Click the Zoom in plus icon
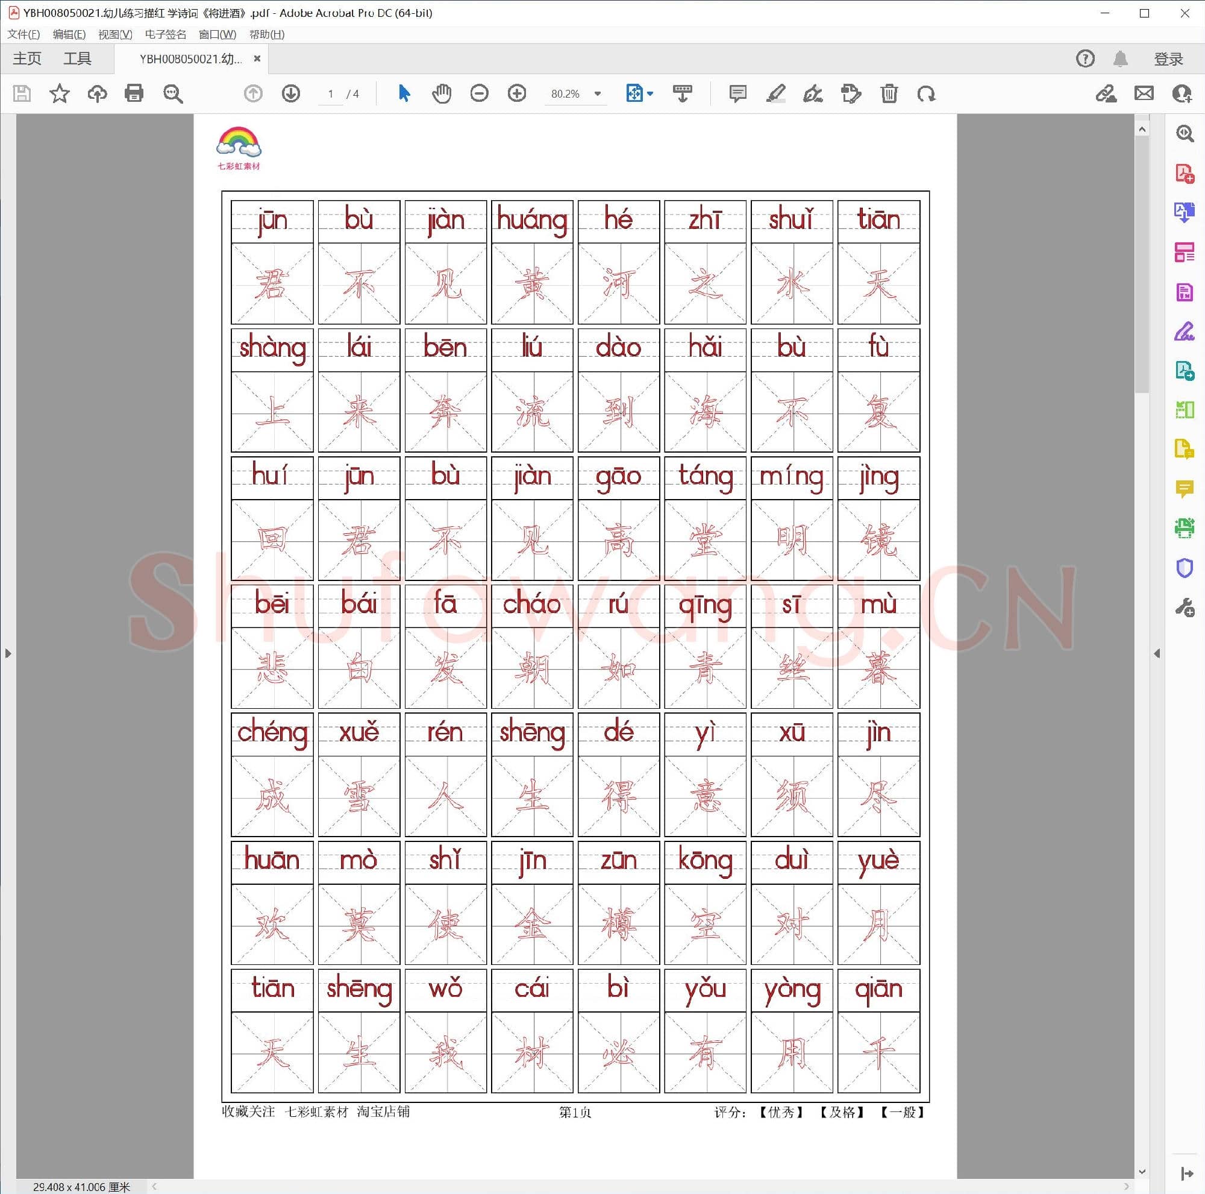 (x=517, y=93)
